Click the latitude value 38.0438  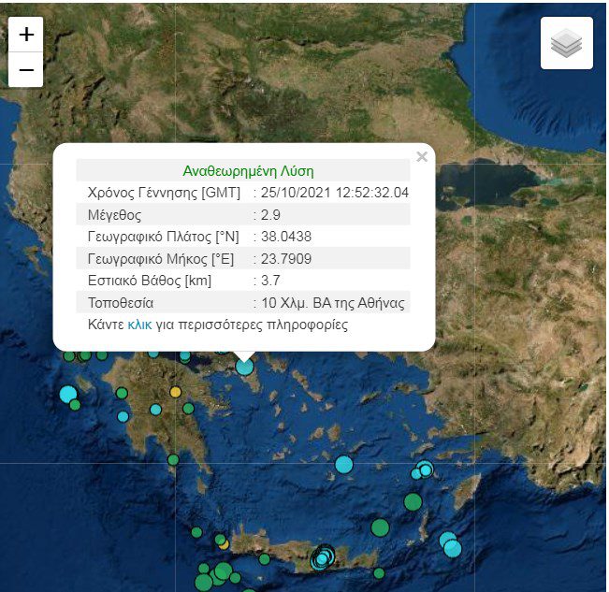coord(286,237)
